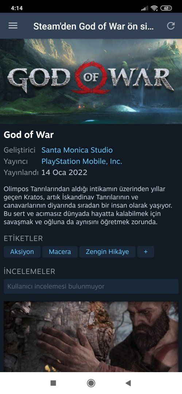Tap the game description paragraph
Image resolution: width=182 pixels, height=394 pixels.
coord(88,205)
